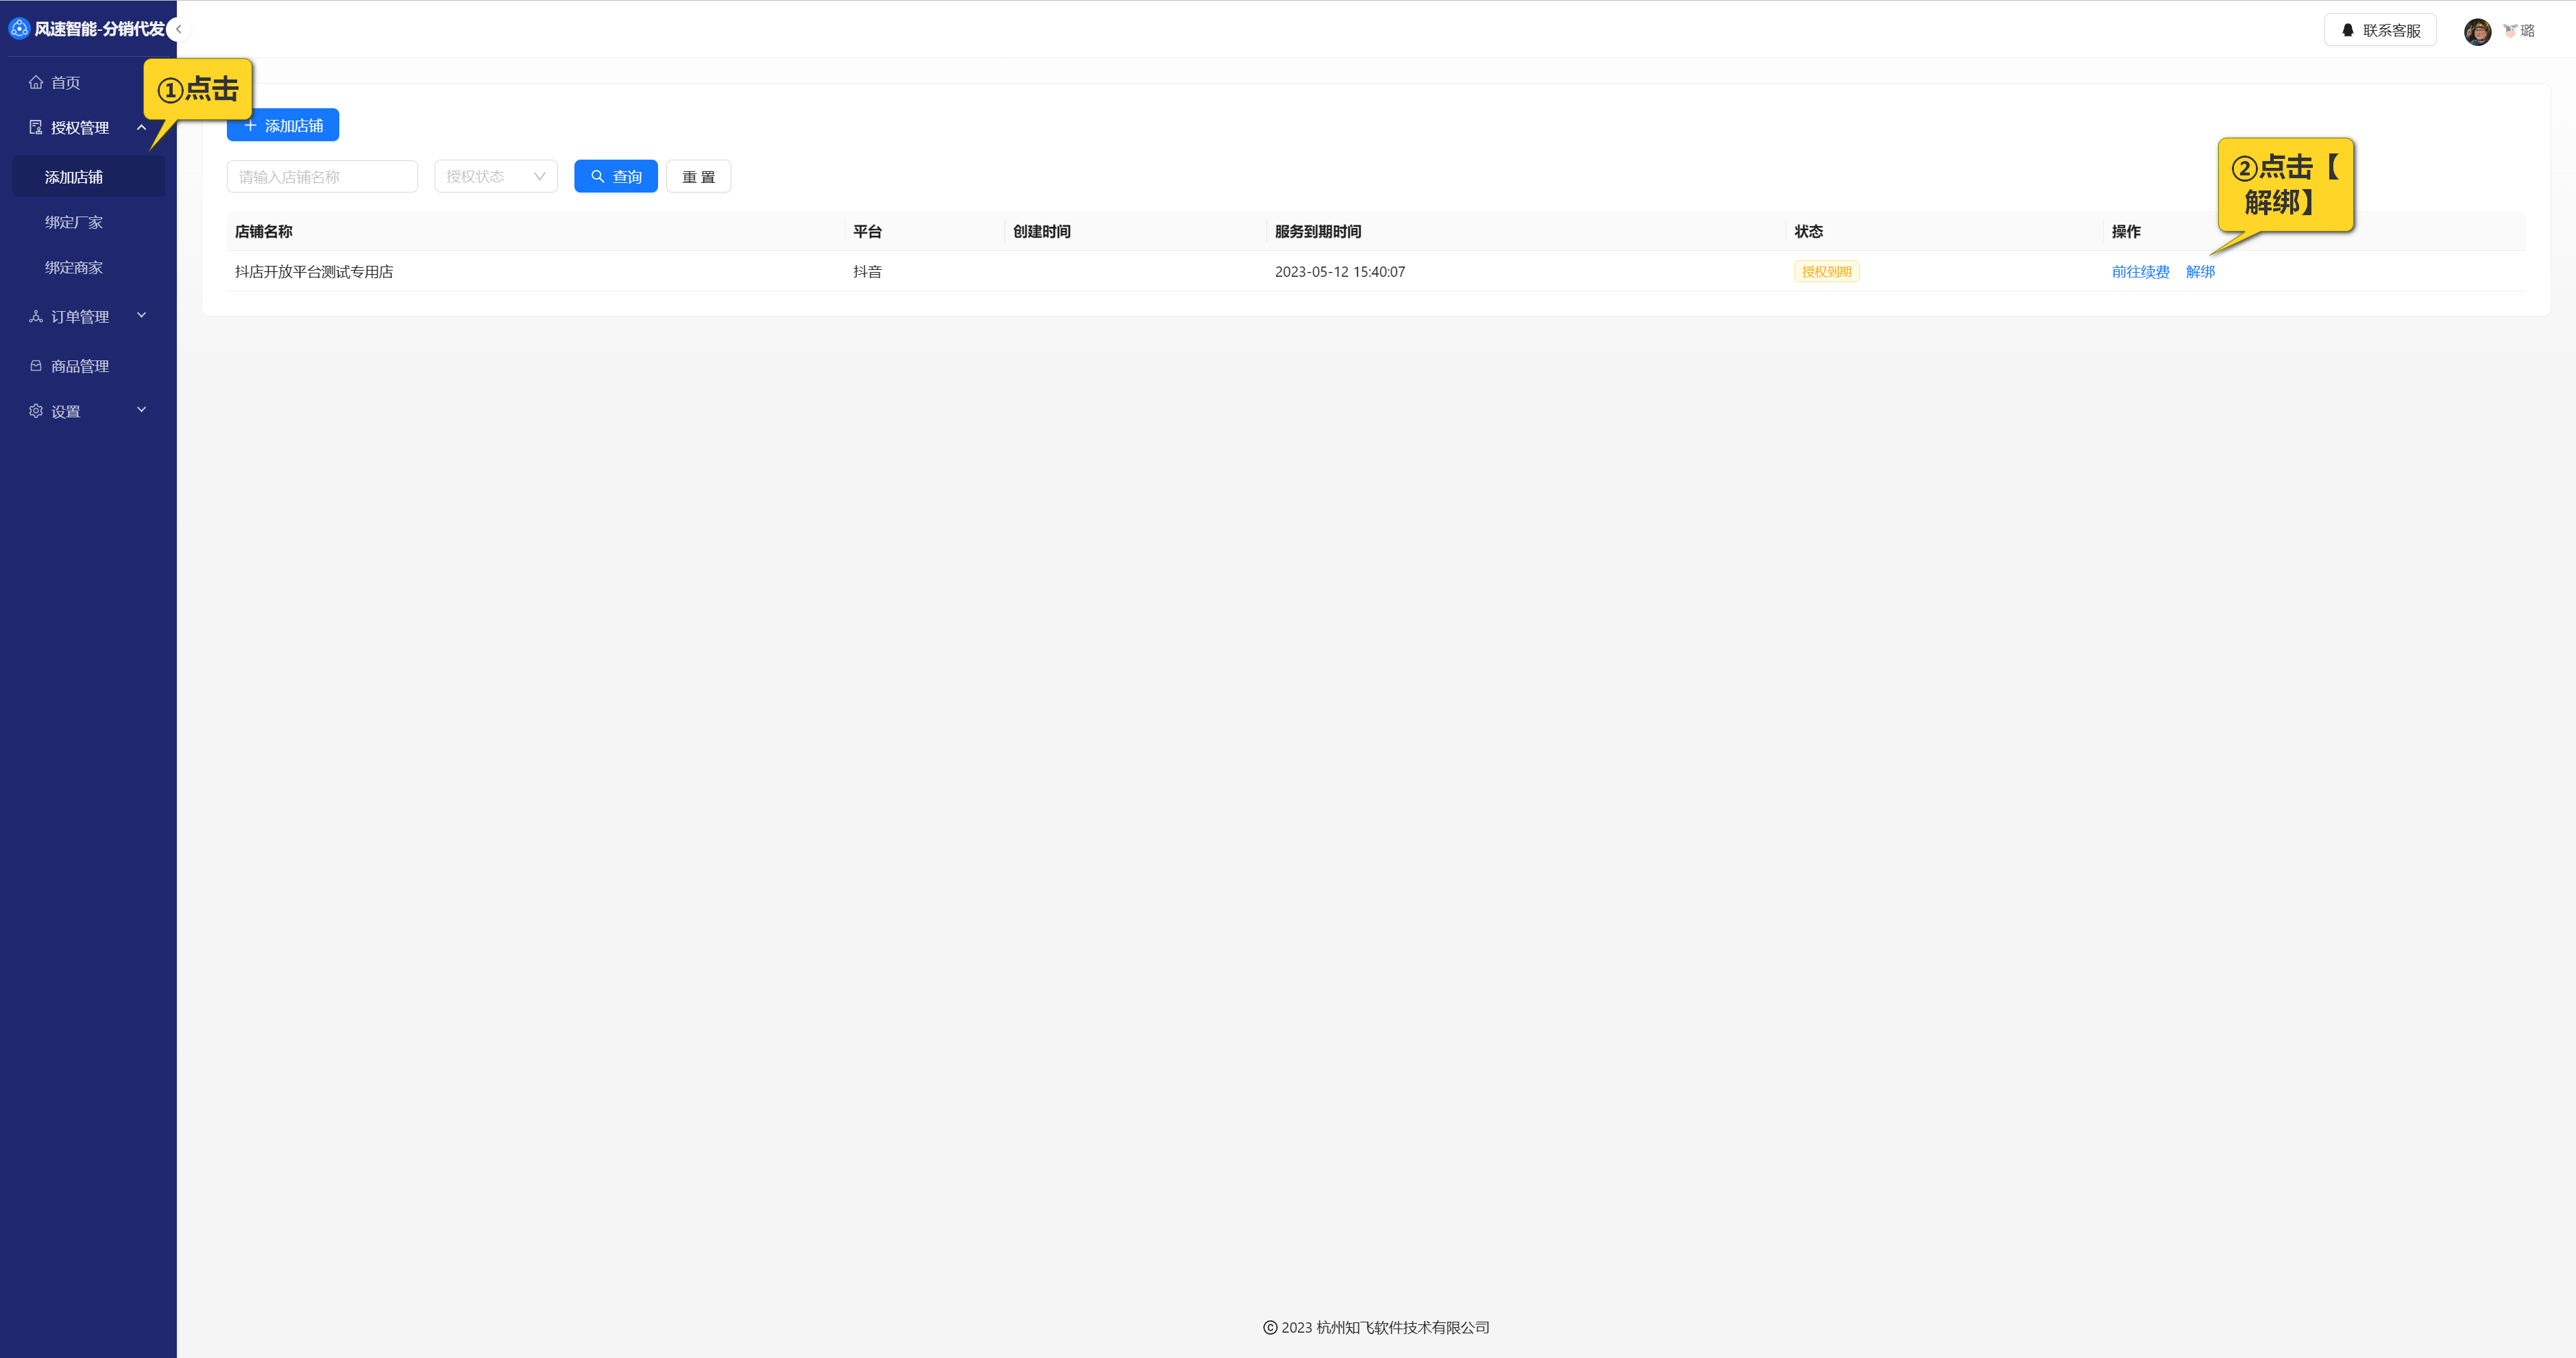Expand the 订单管理 menu chevron
The width and height of the screenshot is (2576, 1358).
142,316
